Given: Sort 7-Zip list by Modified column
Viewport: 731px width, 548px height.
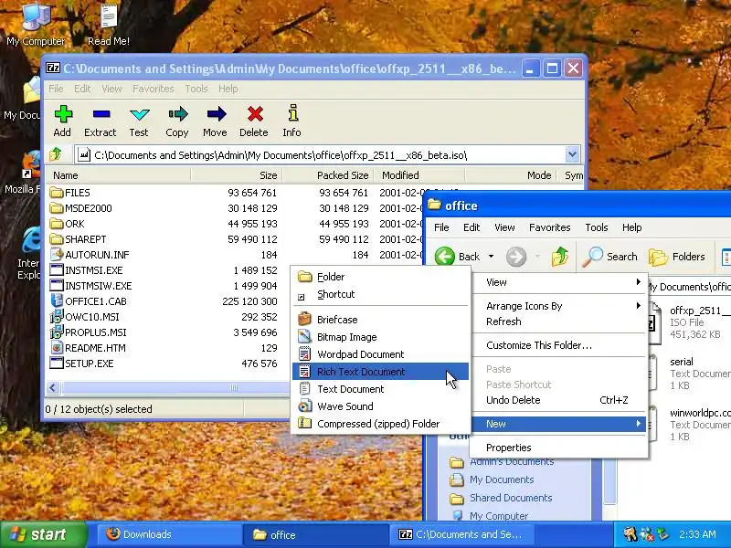Looking at the screenshot, I should [x=420, y=175].
